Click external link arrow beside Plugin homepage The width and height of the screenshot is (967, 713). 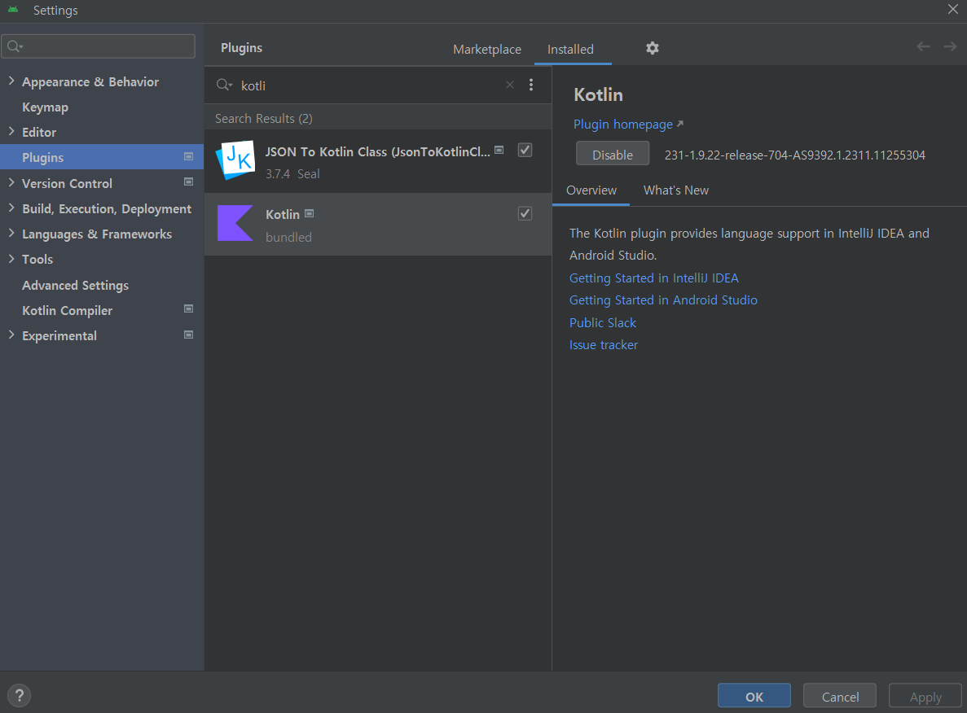pos(680,124)
